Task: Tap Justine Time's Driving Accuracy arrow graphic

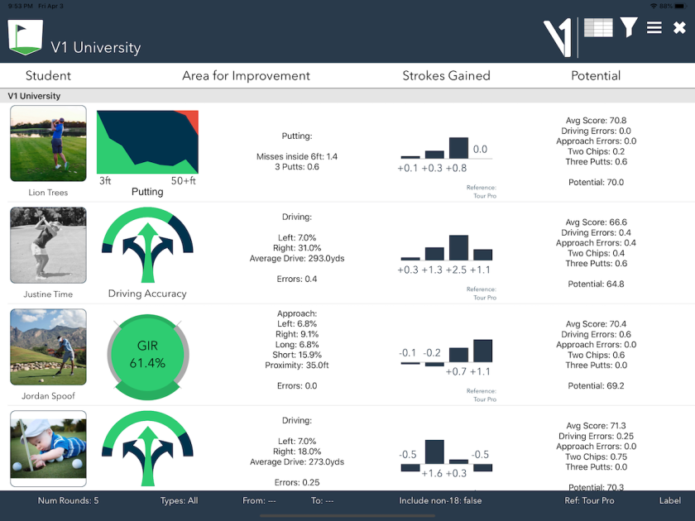Action: [147, 246]
